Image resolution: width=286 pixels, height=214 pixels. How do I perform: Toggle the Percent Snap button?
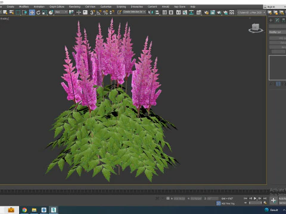(105, 12)
